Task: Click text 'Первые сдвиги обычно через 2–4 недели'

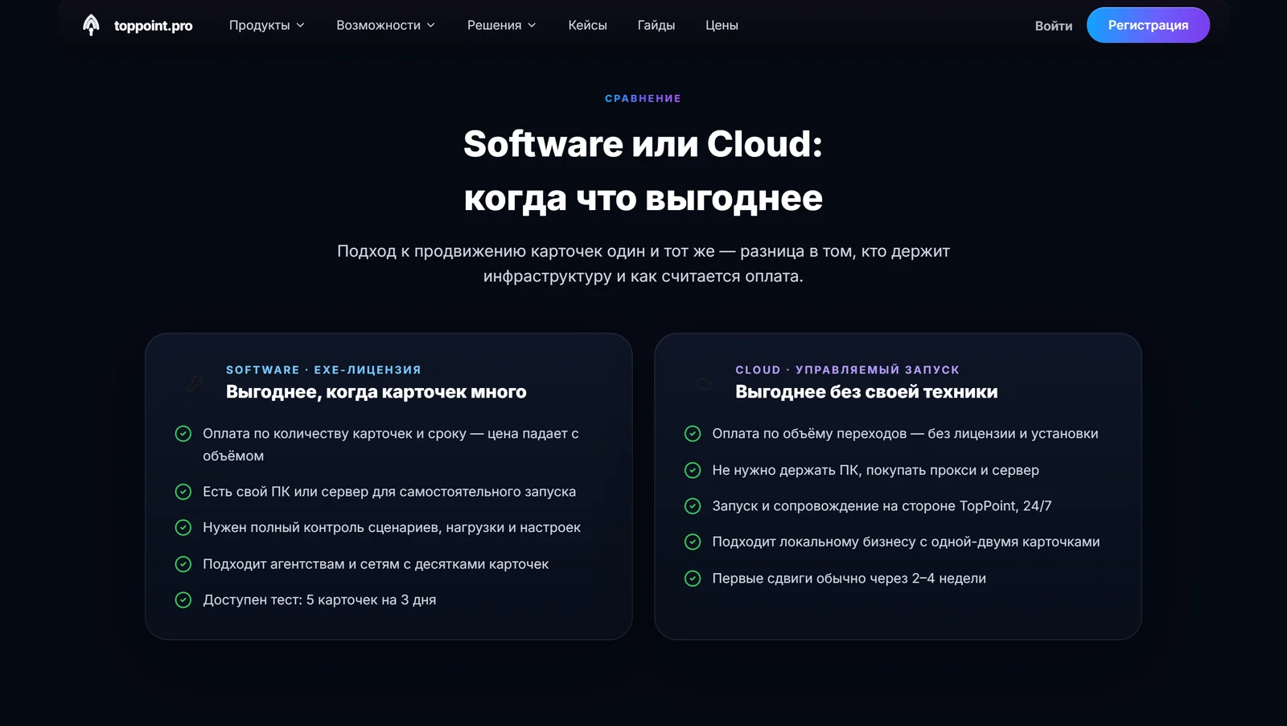Action: (x=849, y=578)
